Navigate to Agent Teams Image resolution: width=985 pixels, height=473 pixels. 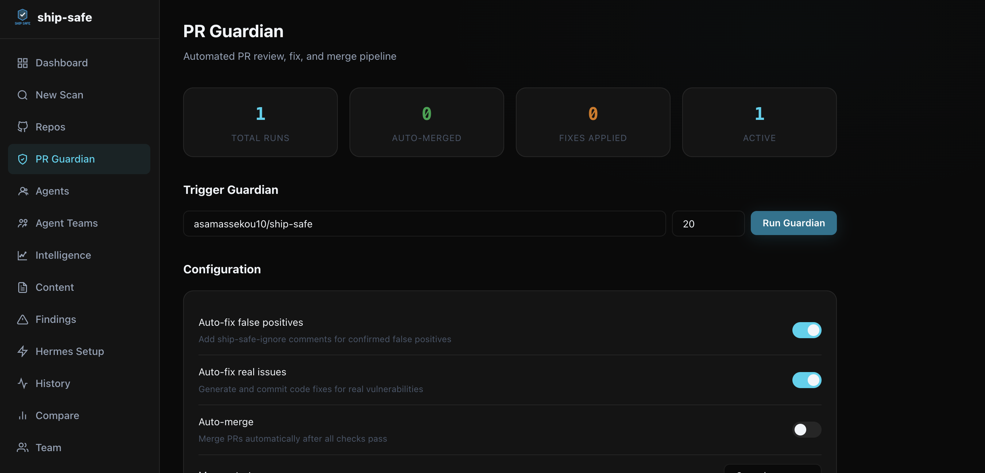point(79,223)
